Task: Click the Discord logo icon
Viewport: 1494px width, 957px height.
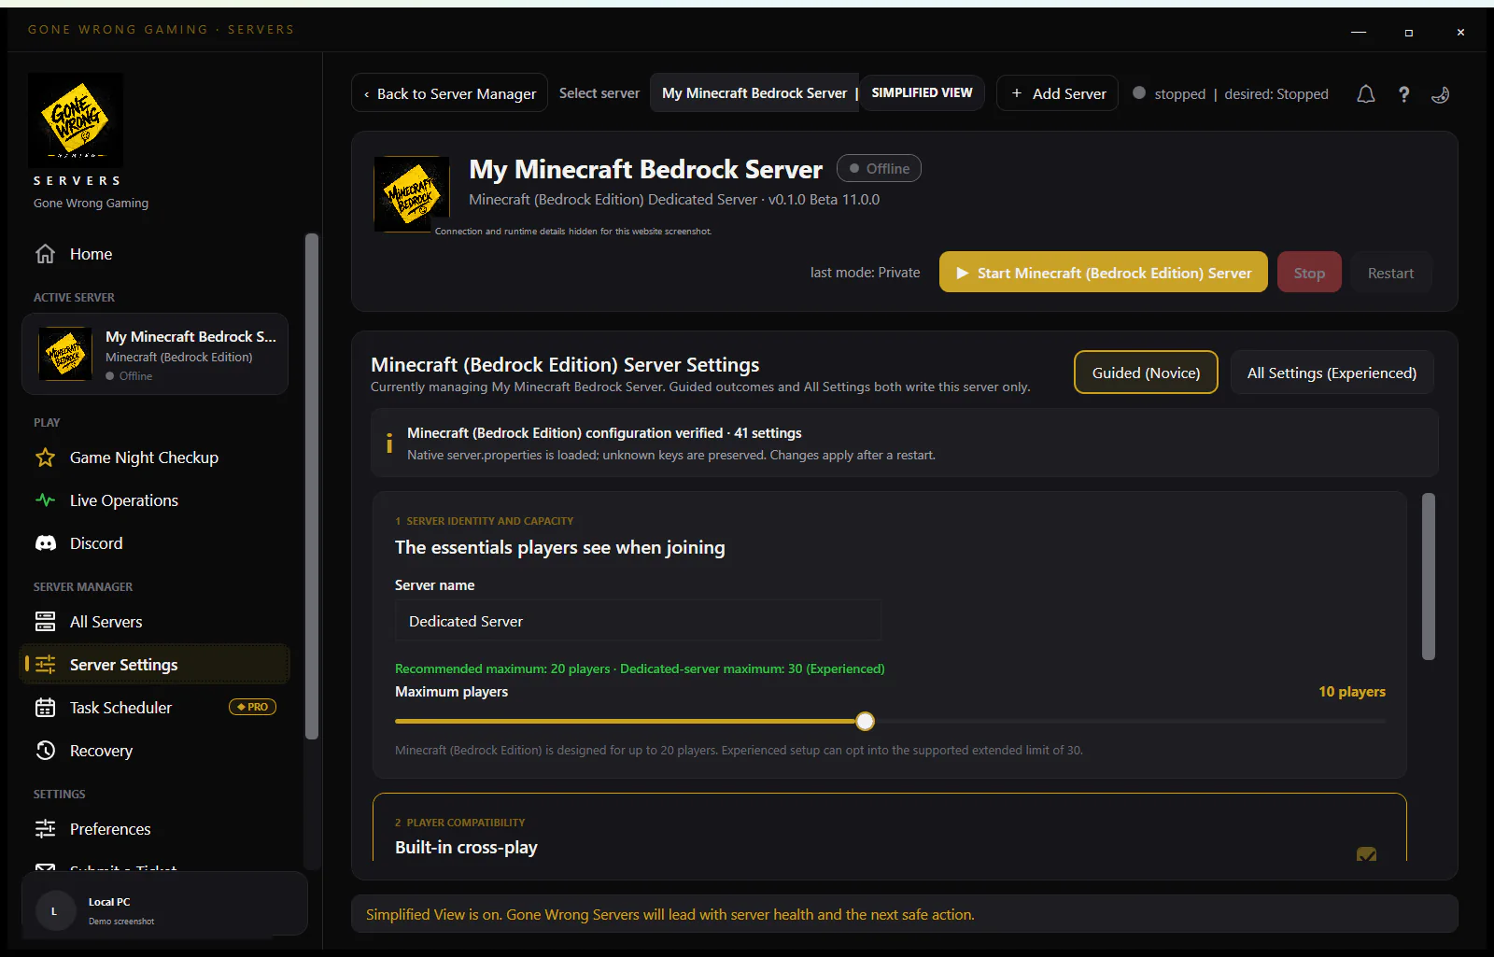Action: (45, 543)
